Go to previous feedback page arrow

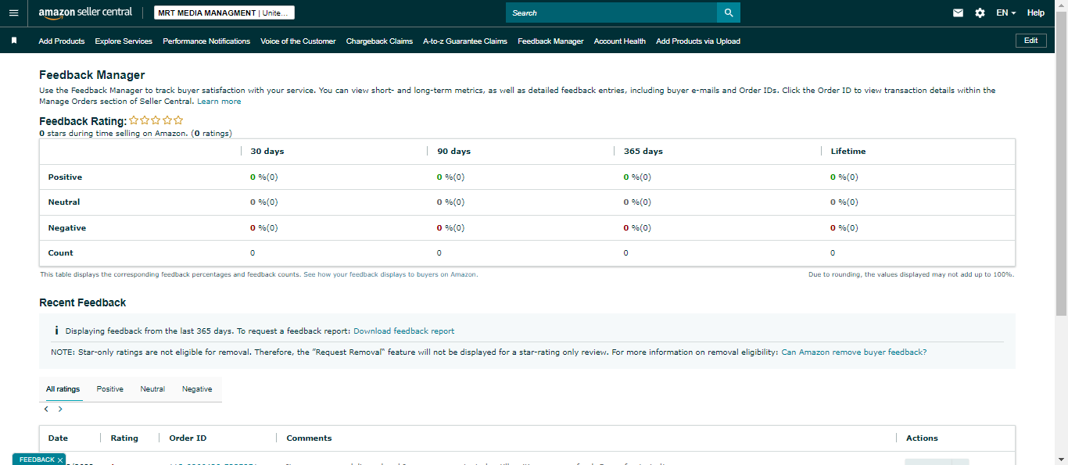pos(46,409)
